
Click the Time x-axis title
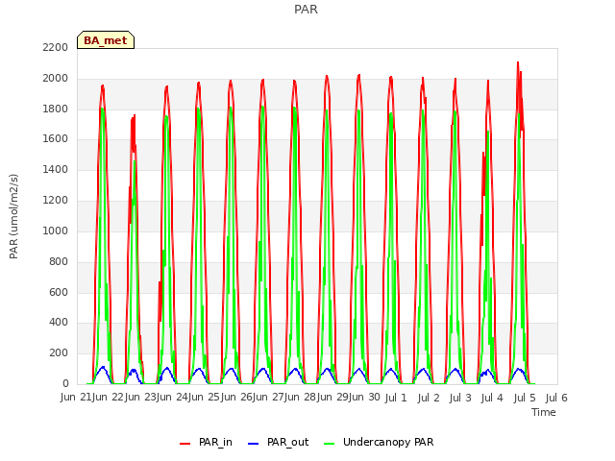click(x=544, y=412)
